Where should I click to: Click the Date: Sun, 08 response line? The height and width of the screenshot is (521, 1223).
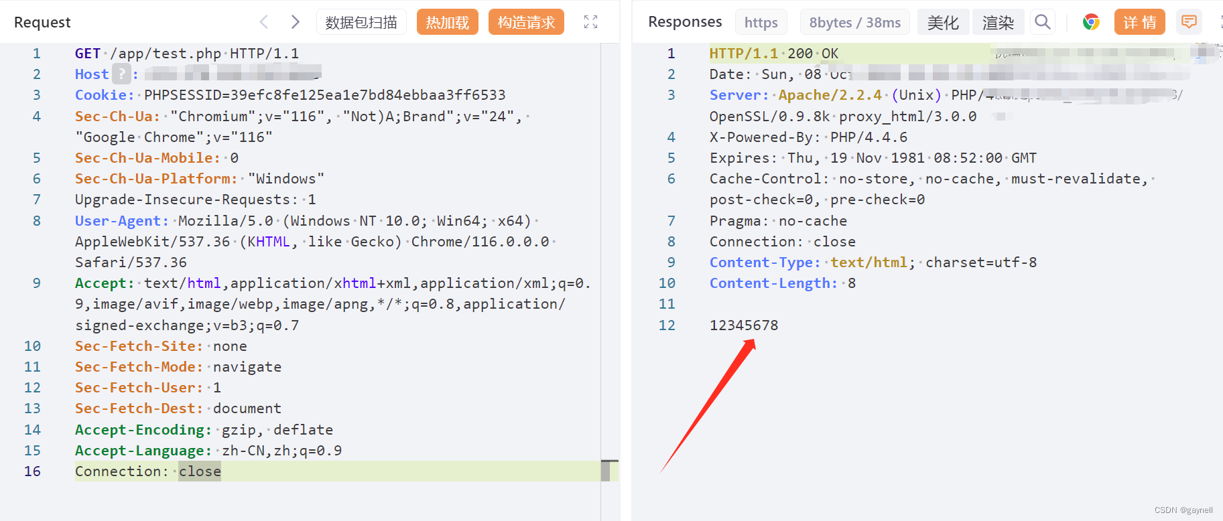(x=781, y=74)
